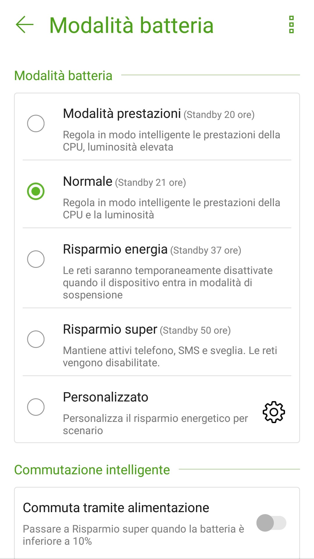Tap the Commuta tramite alimentazione label

click(x=116, y=508)
